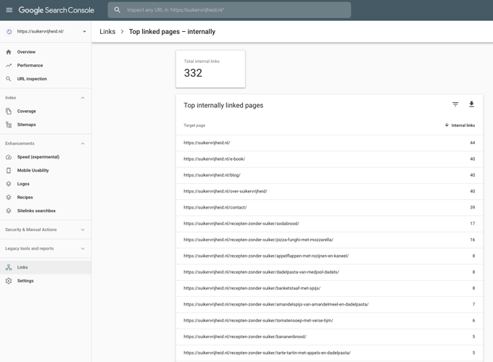
Task: Sort by Internal links column header
Action: tap(462, 125)
